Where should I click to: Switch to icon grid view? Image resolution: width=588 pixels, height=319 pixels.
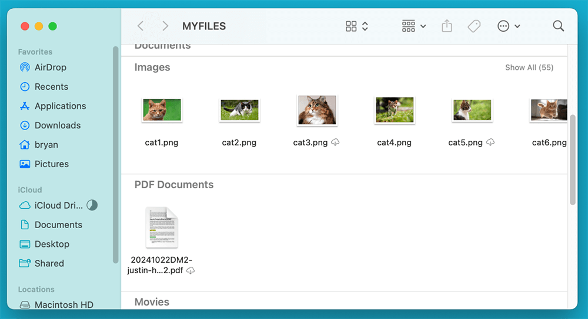pos(351,26)
